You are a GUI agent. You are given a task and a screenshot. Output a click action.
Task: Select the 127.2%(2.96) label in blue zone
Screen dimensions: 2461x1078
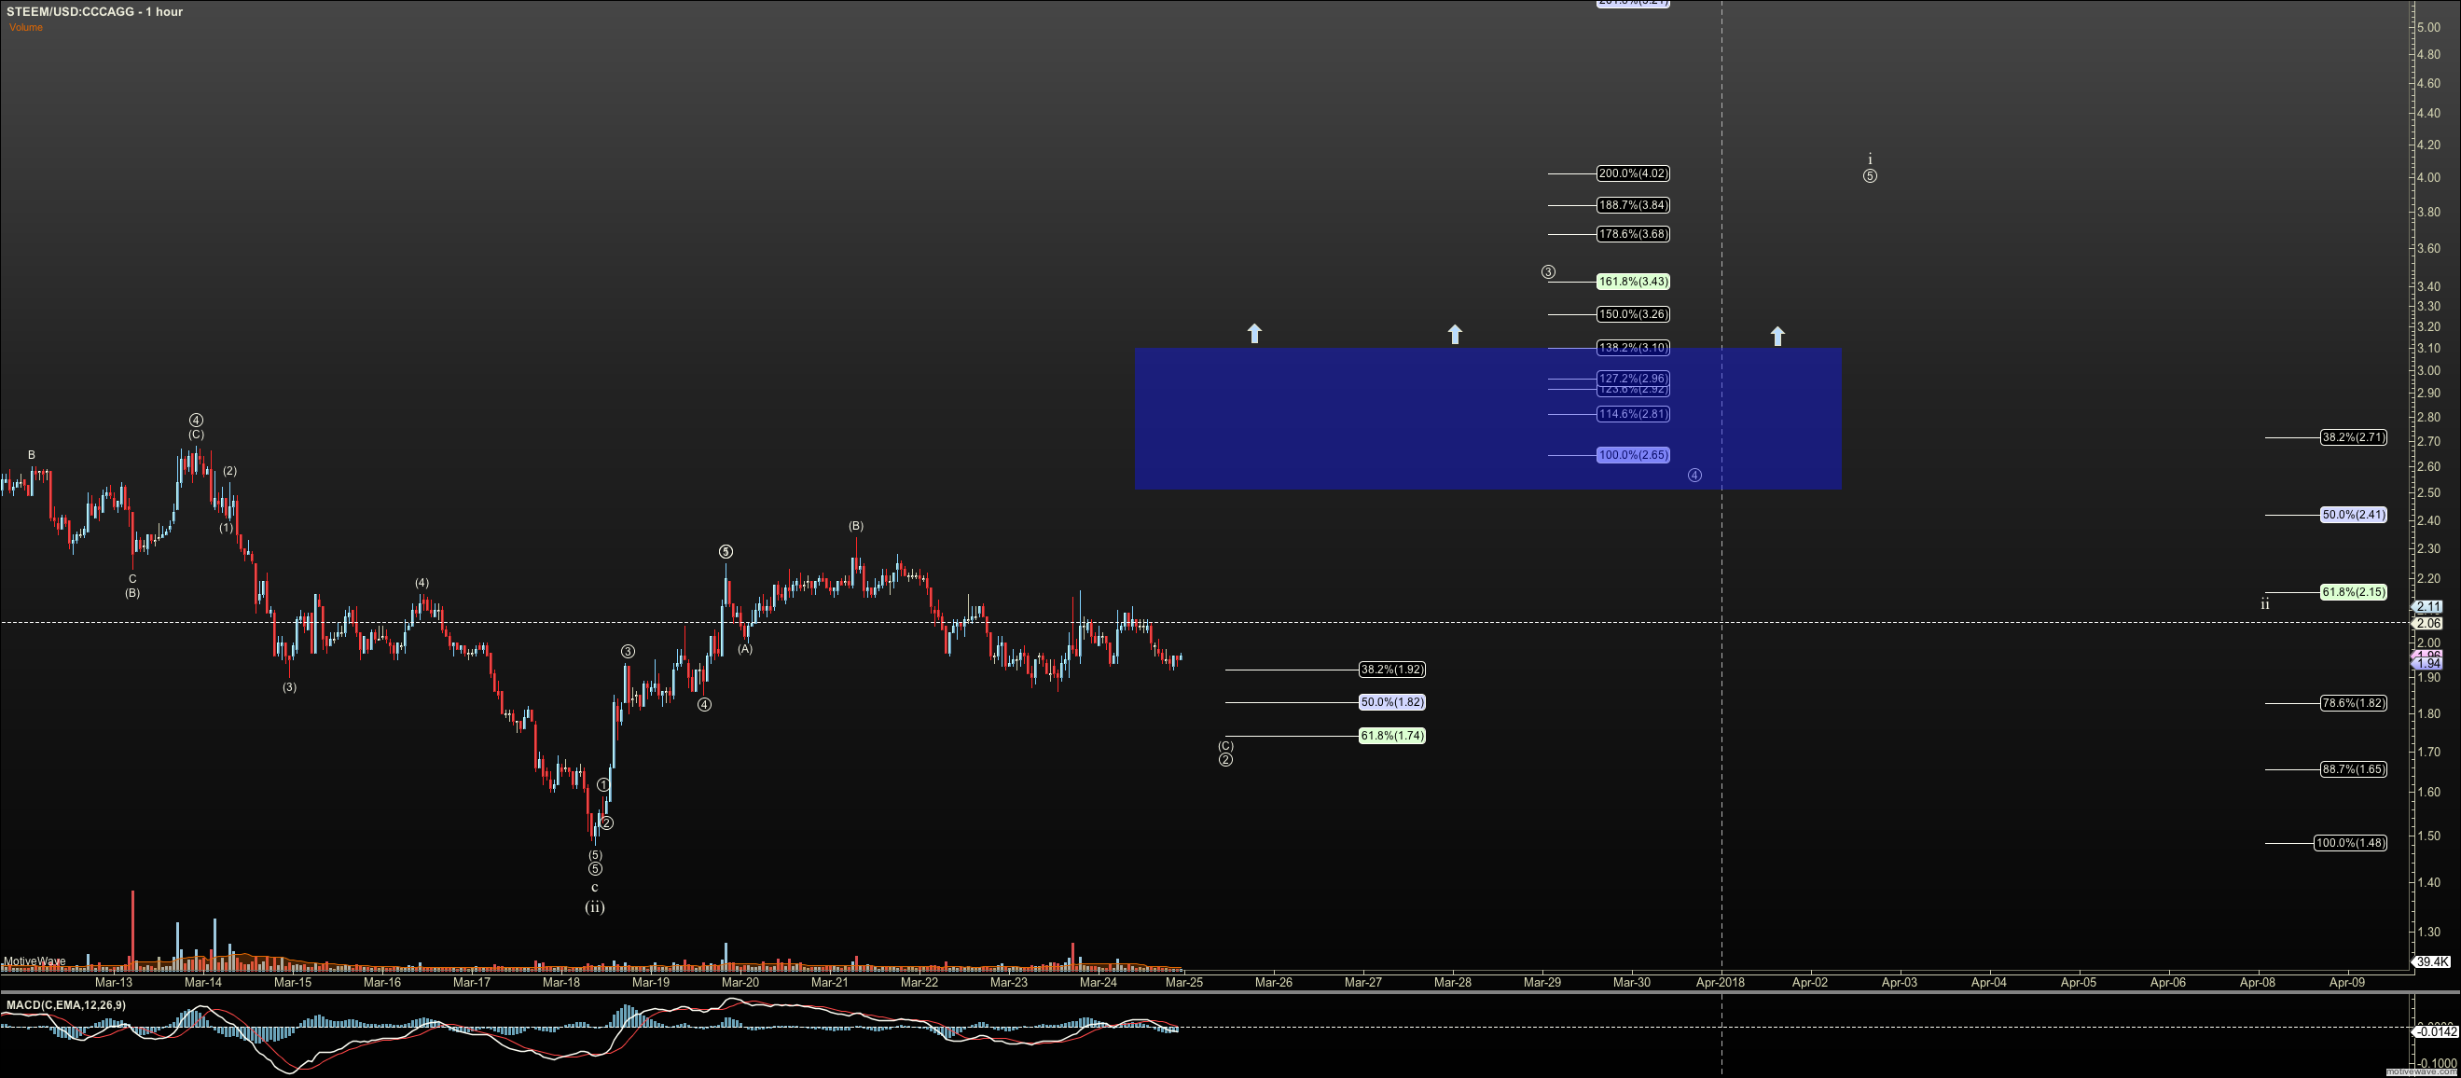tap(1634, 379)
